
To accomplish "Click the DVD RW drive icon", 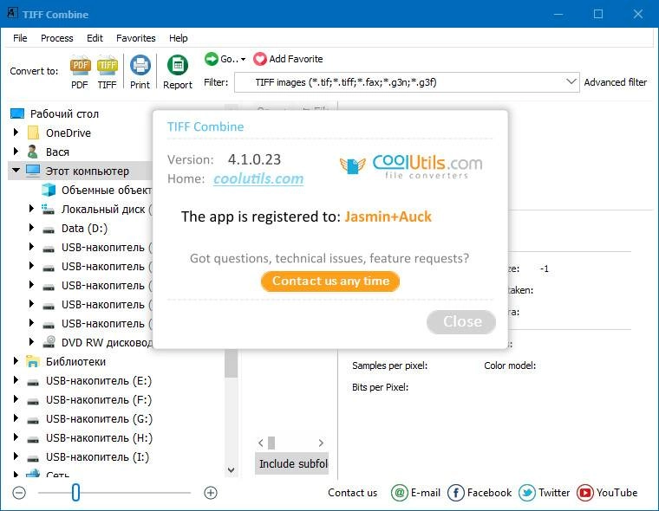I will coord(49,342).
